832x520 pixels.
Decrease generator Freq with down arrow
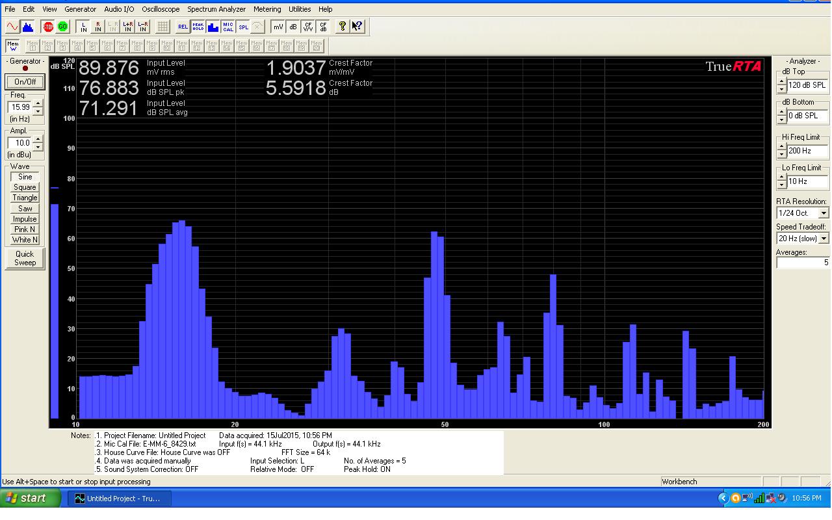pos(38,111)
